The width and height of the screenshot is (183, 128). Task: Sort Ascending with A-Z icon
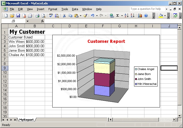(x=126, y=16)
